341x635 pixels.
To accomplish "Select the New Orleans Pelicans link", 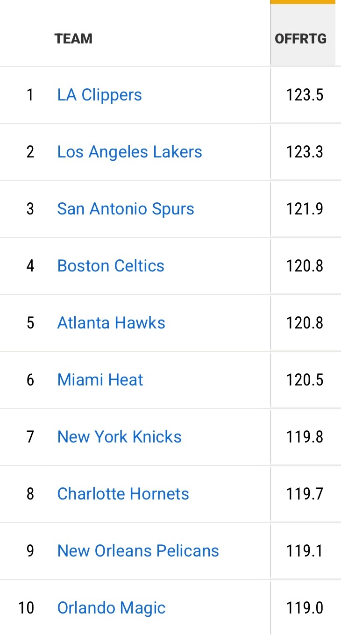I will click(138, 551).
